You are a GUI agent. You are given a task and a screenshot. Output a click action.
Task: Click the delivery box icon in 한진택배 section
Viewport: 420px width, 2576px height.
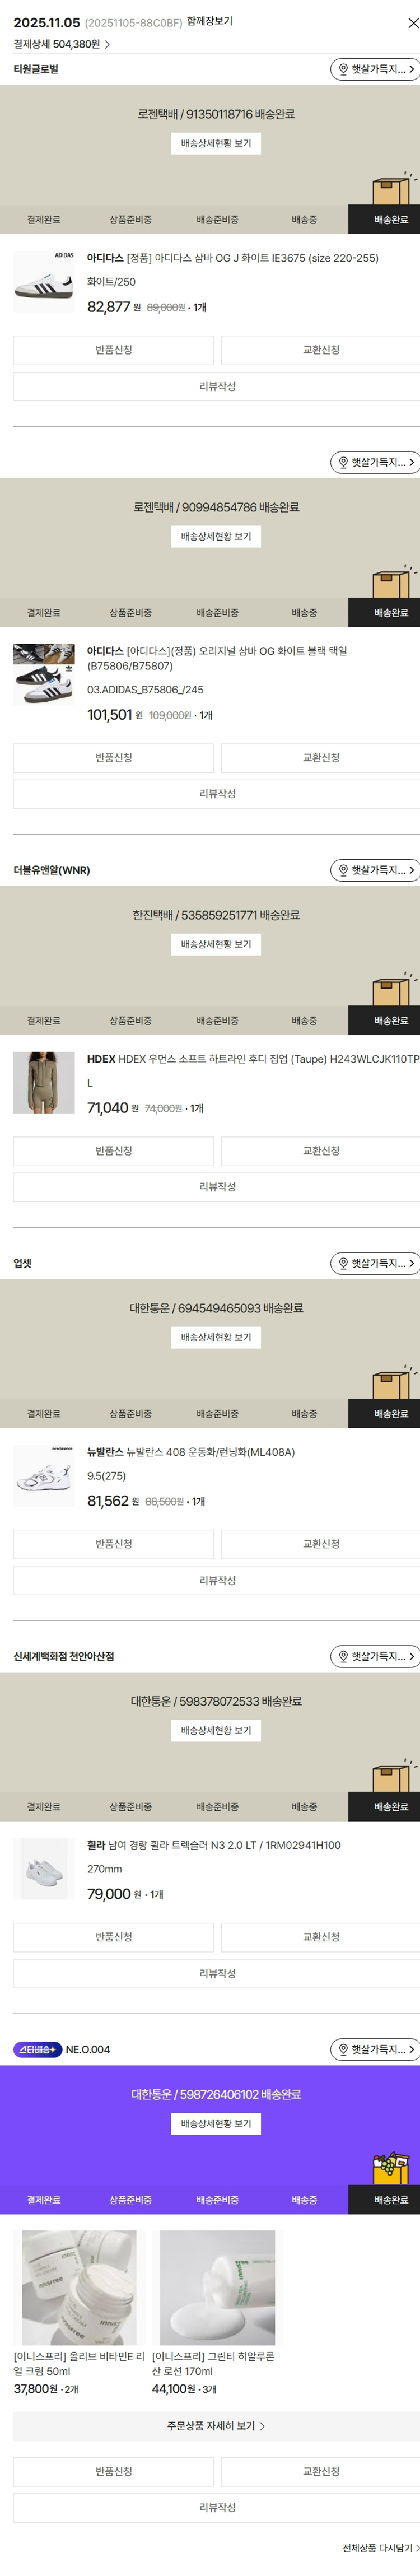pos(391,989)
